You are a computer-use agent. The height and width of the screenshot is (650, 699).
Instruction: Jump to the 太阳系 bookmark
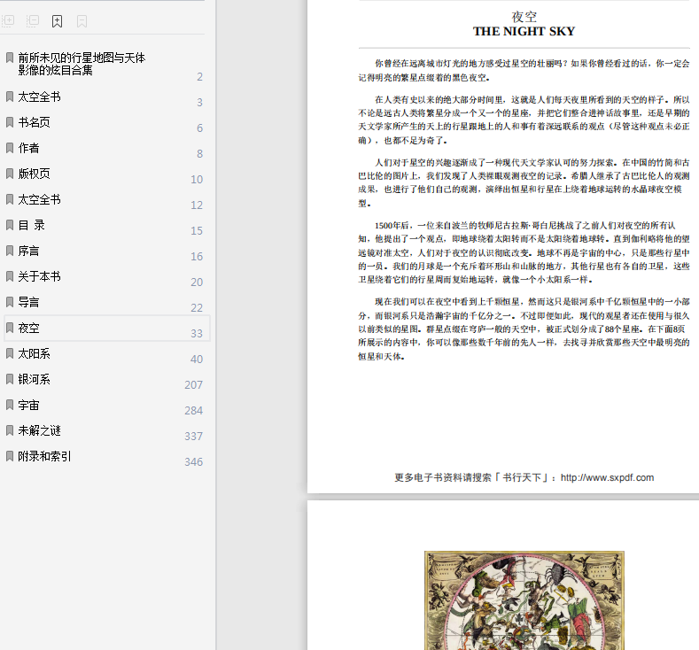coord(106,353)
